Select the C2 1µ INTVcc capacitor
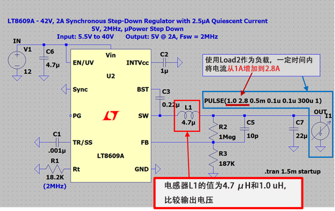 point(164,62)
